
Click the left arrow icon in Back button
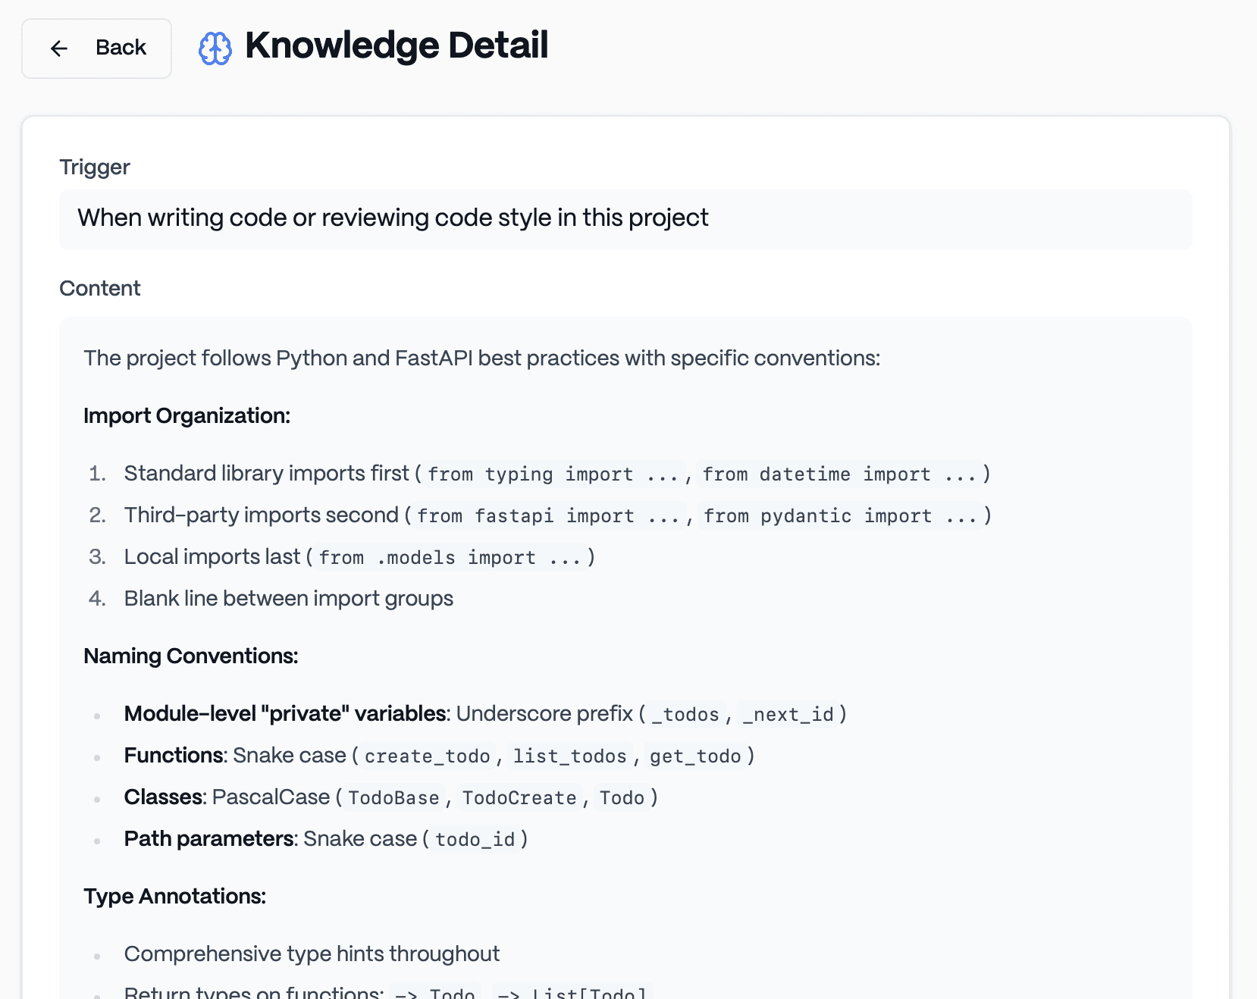point(59,49)
